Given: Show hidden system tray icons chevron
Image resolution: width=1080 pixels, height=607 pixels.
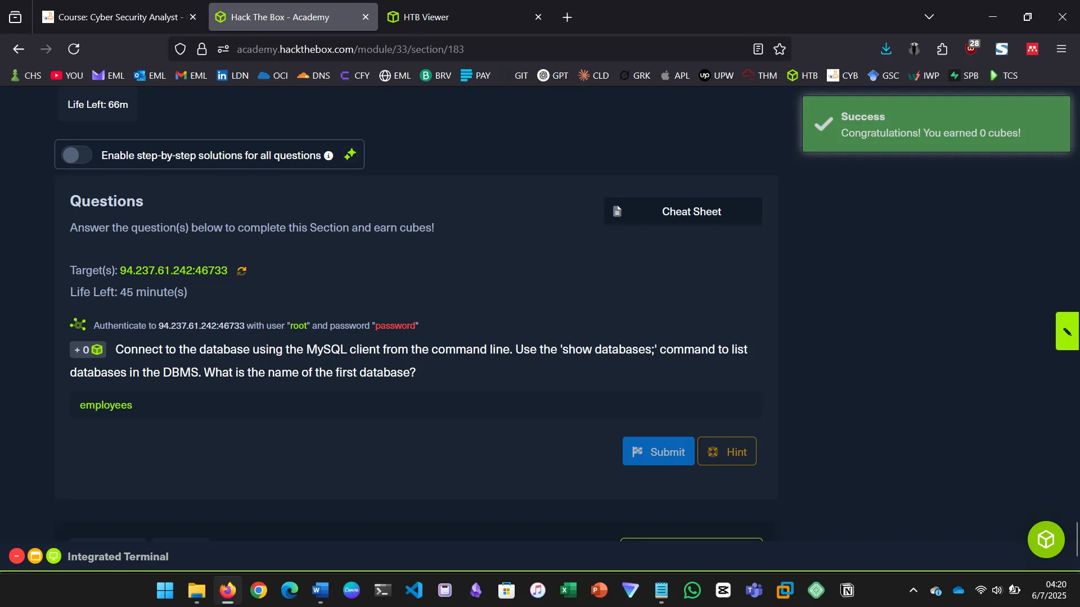Looking at the screenshot, I should pos(913,590).
